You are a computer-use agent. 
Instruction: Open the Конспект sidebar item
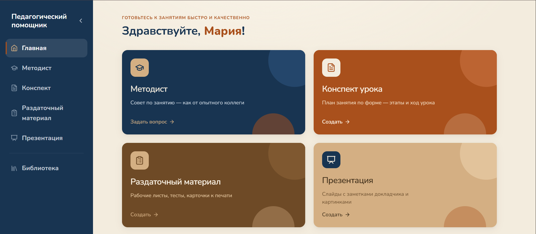coord(46,88)
